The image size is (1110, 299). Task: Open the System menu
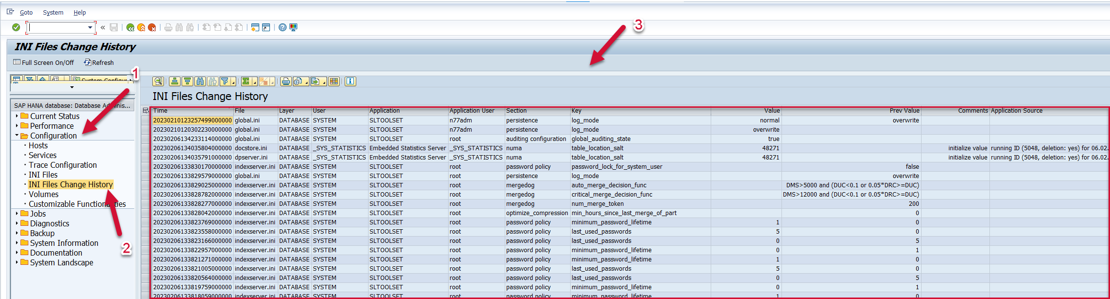(x=53, y=12)
